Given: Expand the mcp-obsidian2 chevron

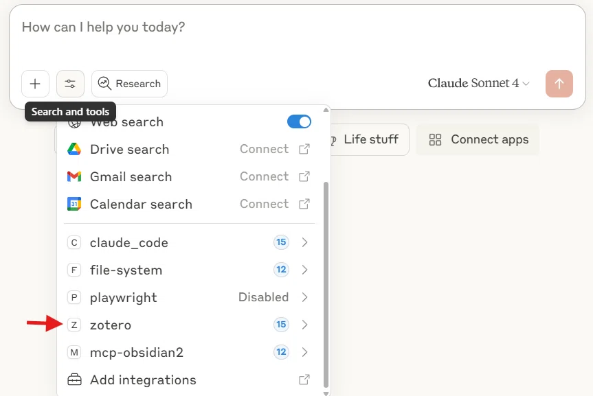Looking at the screenshot, I should 305,352.
